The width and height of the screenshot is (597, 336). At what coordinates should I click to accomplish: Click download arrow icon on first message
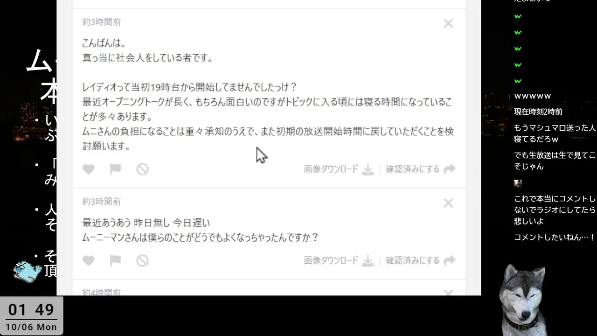click(368, 169)
